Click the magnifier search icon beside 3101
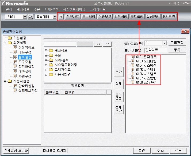191x156 pixels. point(30,17)
